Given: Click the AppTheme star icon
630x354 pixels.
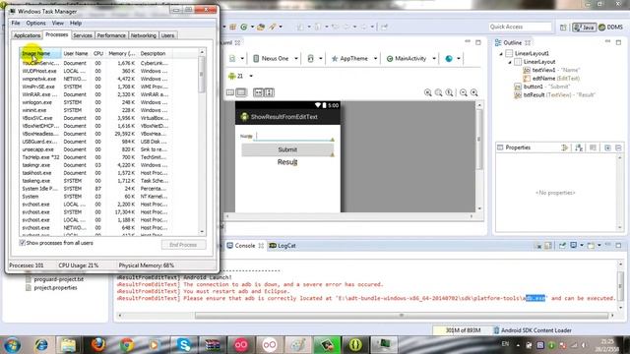Looking at the screenshot, I should click(x=335, y=59).
